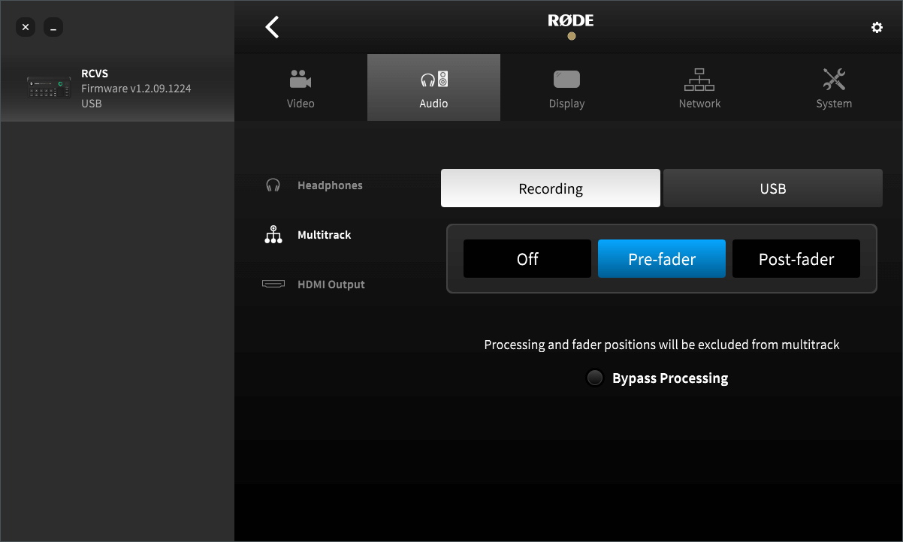Click the Multitrack routing icon
Screen dimensions: 903x542
[273, 233]
